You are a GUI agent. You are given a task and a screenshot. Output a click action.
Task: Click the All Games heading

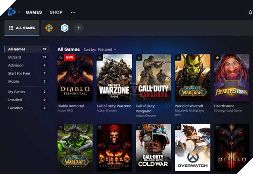point(69,50)
